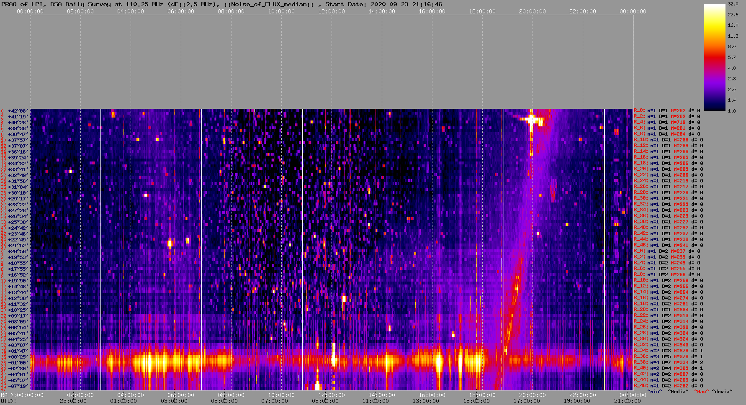Click the UTC '15:00:00' time label

[x=476, y=401]
